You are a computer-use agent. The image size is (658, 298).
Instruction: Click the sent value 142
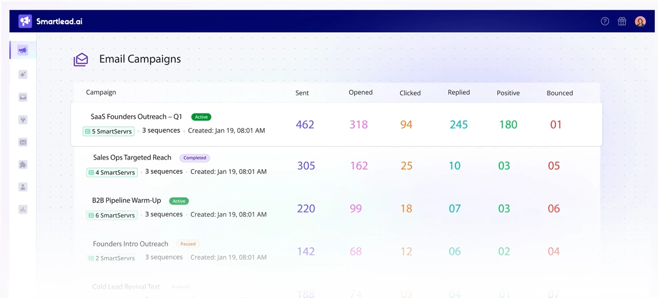click(x=306, y=252)
